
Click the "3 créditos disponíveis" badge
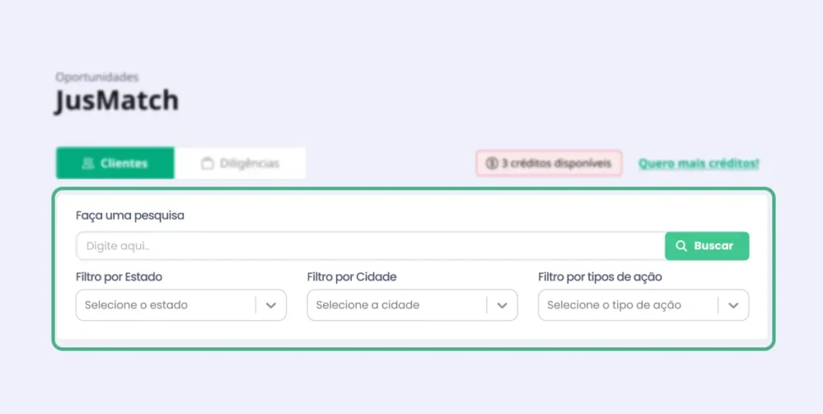549,163
